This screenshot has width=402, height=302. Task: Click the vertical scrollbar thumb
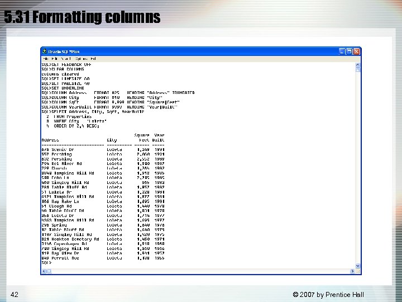[358, 69]
